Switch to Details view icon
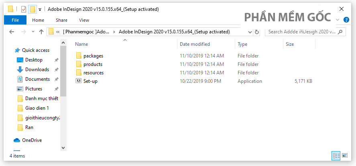 (x=336, y=156)
